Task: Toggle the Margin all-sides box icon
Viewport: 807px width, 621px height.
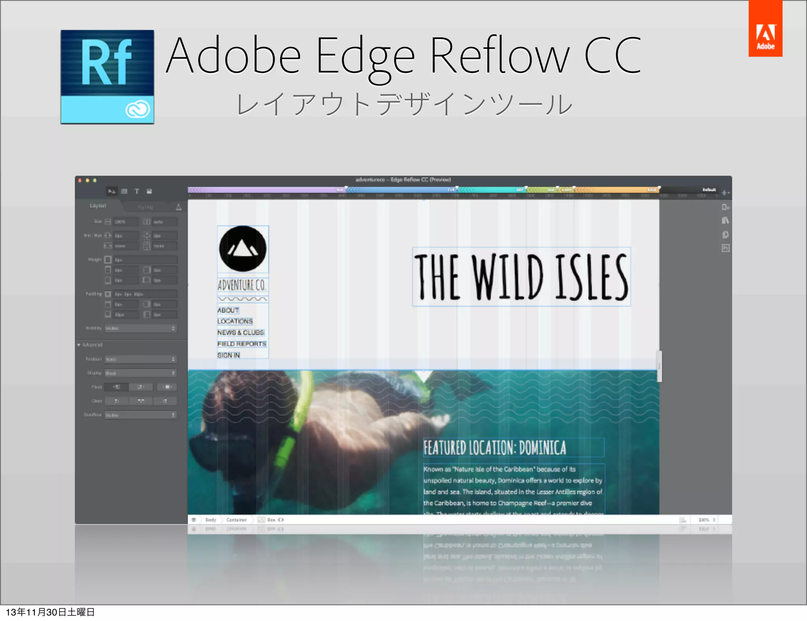Action: pos(108,260)
